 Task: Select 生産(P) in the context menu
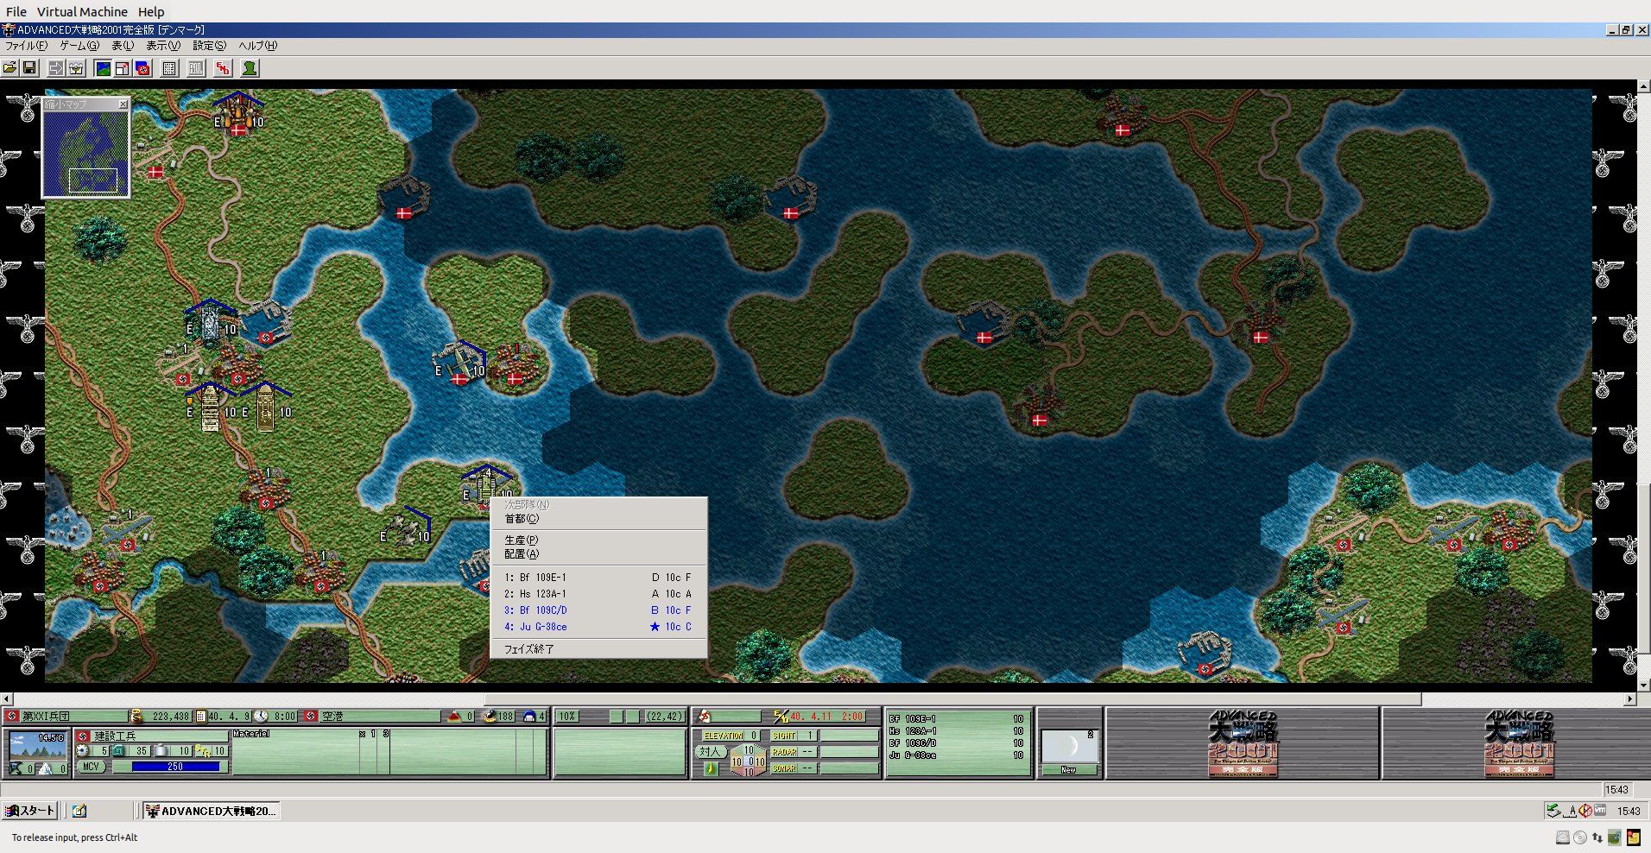click(521, 540)
